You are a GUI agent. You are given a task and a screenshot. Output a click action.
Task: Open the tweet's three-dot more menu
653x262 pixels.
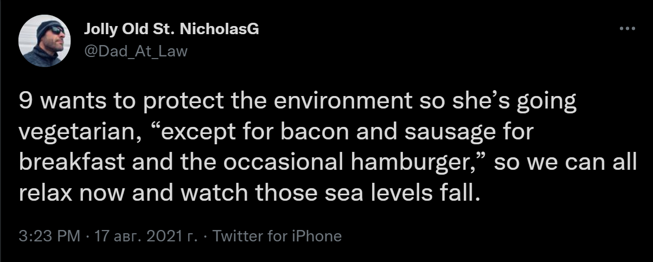point(627,29)
